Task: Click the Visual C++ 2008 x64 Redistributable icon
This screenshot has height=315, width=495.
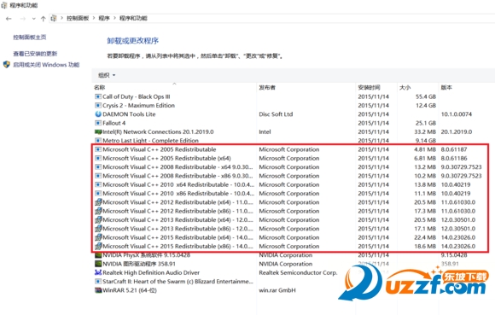Action: [98, 167]
